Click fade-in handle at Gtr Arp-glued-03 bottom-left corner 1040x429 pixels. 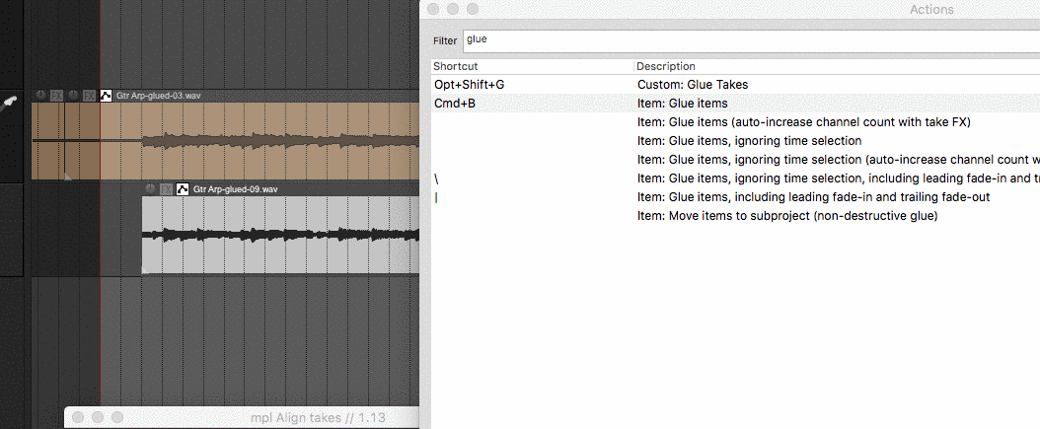click(67, 176)
